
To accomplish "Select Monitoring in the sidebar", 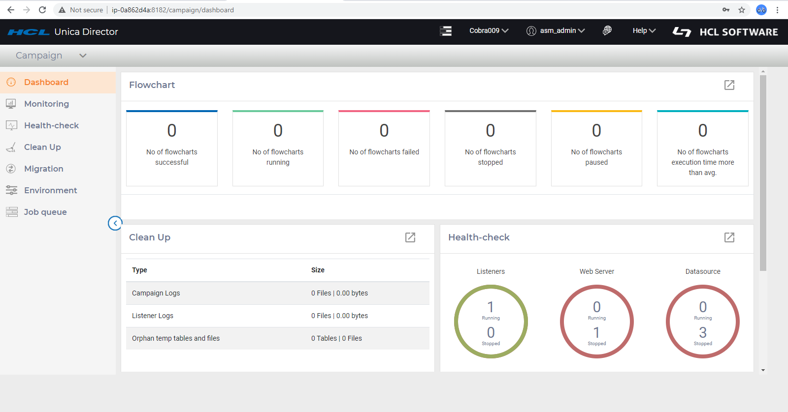I will click(x=46, y=104).
